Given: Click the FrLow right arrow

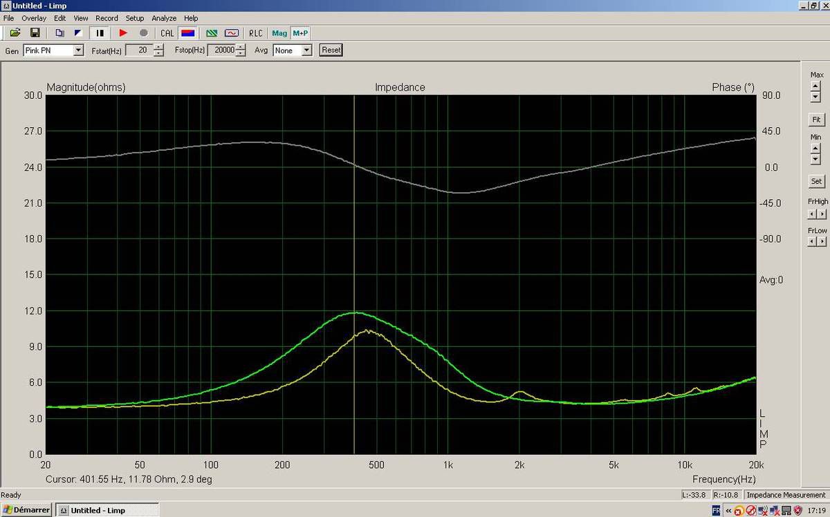Looking at the screenshot, I should (822, 241).
